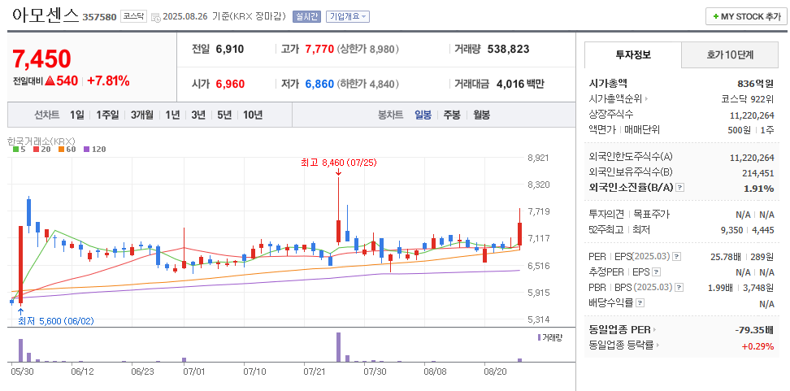
Task: Click the 외국인보유주식수 value 214,451
Action: [759, 173]
